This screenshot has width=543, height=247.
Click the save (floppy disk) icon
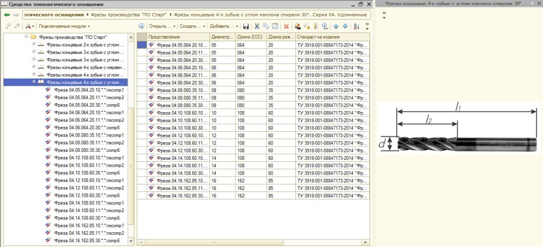point(246,26)
